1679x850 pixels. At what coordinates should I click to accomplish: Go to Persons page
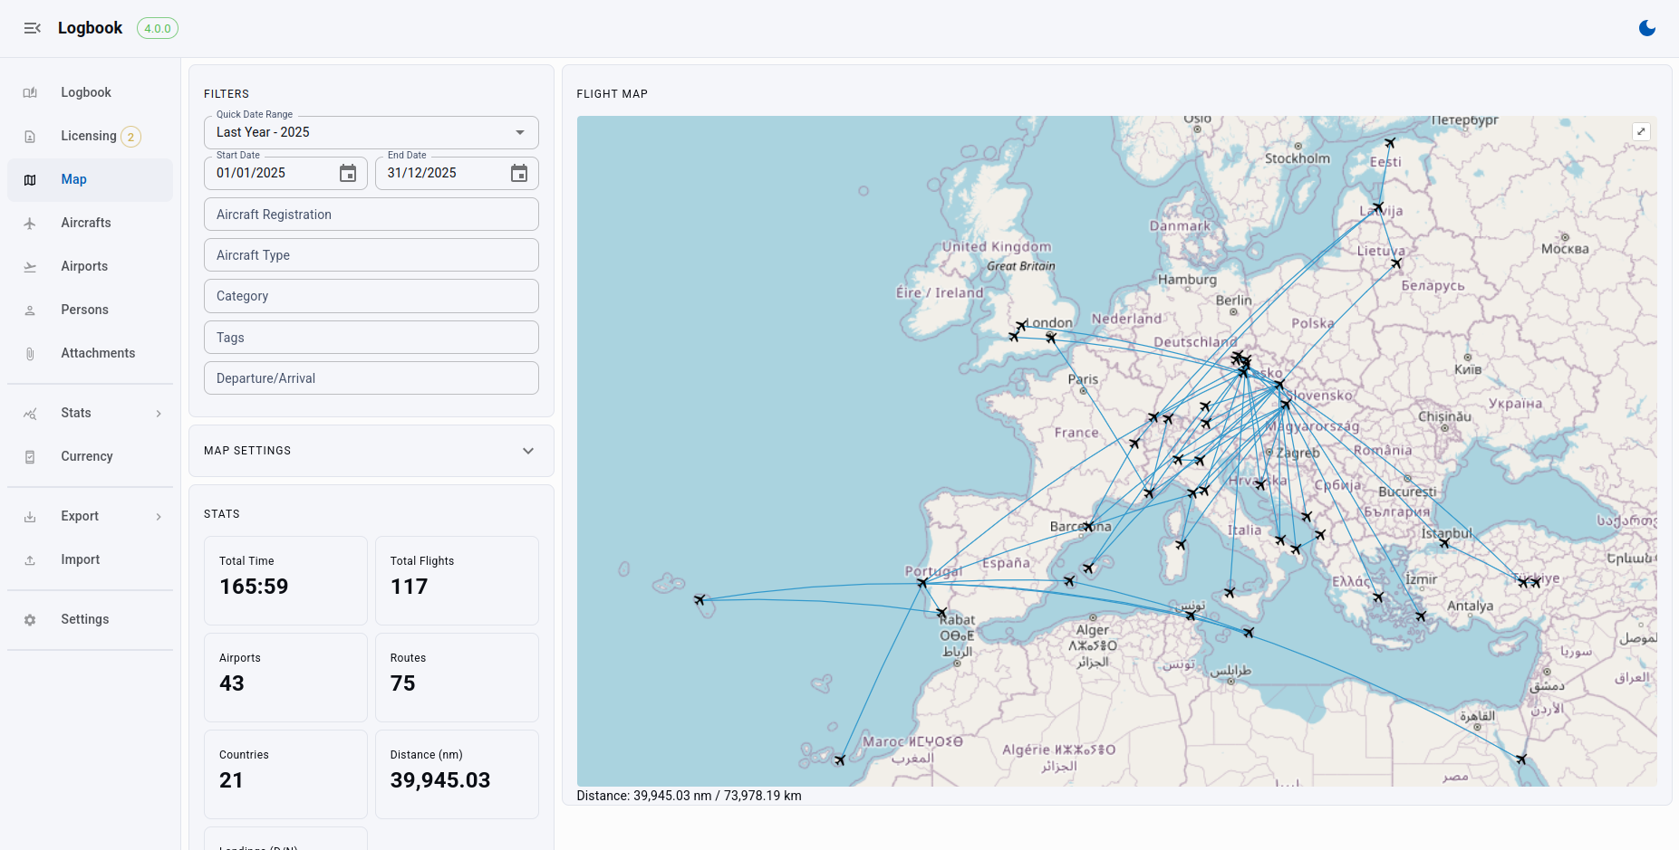tap(90, 310)
